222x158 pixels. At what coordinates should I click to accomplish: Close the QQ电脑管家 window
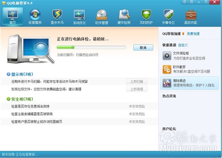214,2
